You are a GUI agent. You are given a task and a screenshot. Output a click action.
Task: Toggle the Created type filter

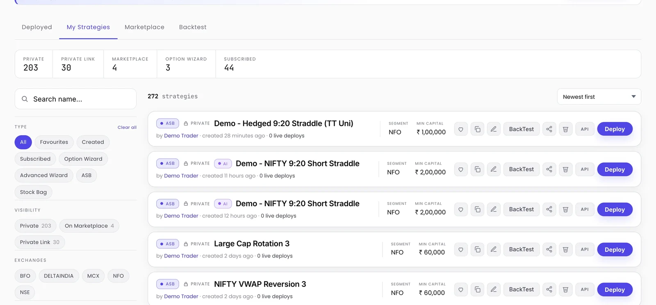point(93,142)
